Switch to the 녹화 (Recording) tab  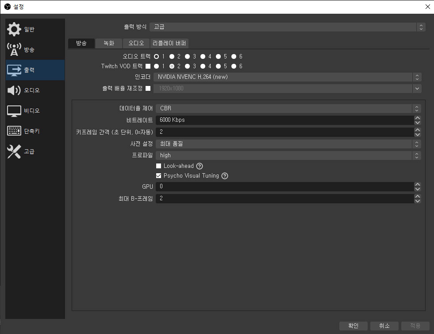tap(109, 43)
